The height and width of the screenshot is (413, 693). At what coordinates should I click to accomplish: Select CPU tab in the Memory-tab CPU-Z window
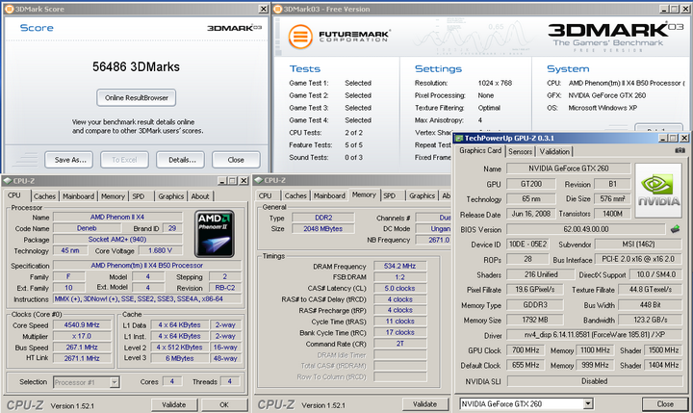(266, 195)
